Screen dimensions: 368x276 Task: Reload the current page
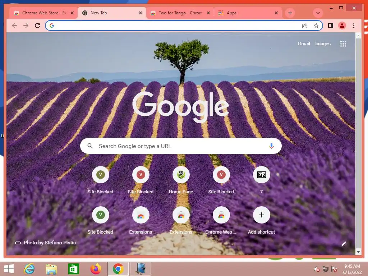[x=37, y=26]
